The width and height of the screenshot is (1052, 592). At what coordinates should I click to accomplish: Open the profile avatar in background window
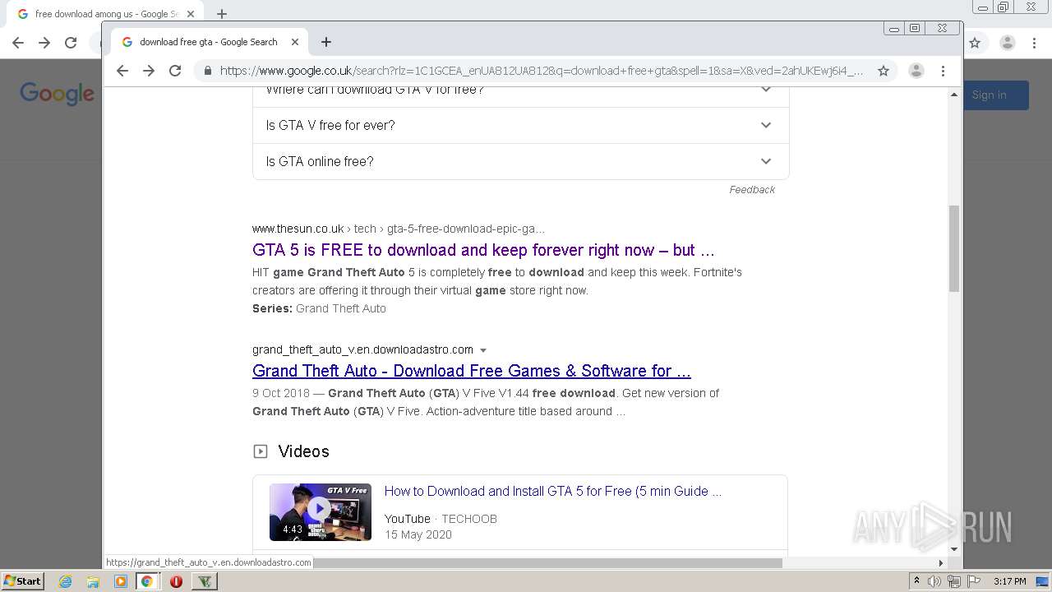point(1008,43)
